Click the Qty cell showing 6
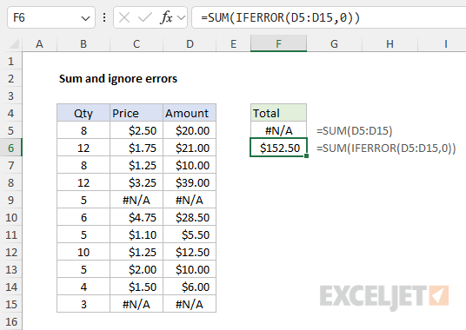Viewport: 466px width, 330px height. pos(83,217)
